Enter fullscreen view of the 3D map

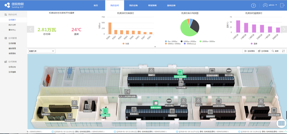click(x=283, y=51)
